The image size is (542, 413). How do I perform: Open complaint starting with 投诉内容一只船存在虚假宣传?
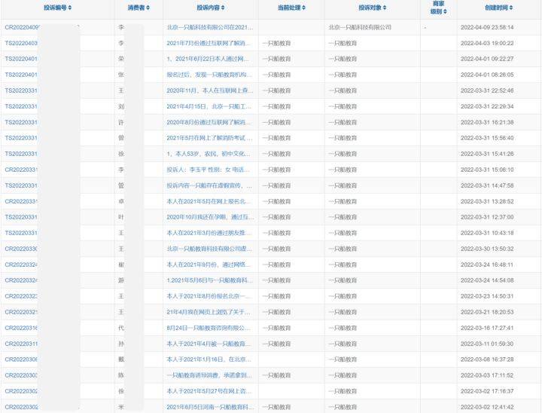click(x=210, y=185)
